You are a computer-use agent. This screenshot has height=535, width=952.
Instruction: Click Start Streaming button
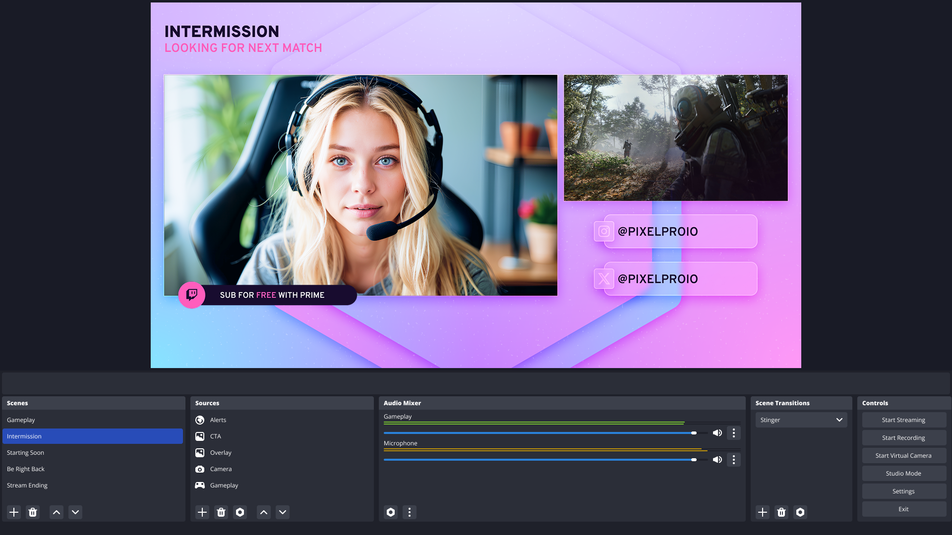click(903, 420)
